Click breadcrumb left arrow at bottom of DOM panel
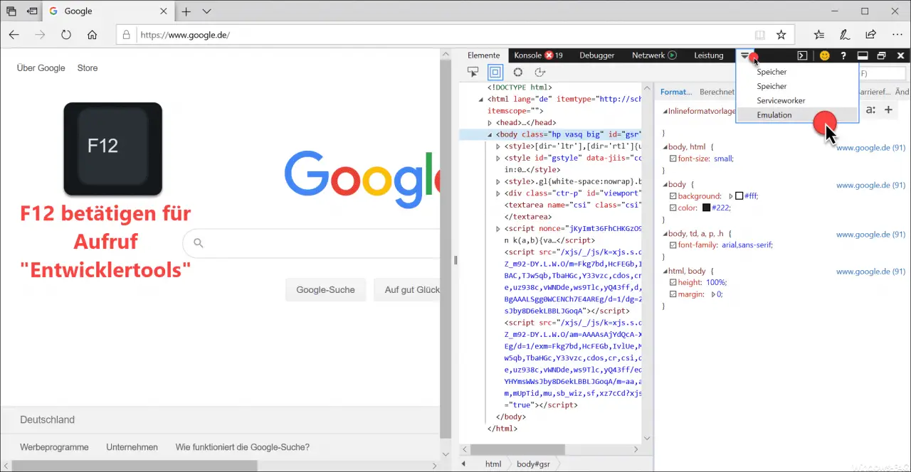This screenshot has width=911, height=472. point(464,463)
